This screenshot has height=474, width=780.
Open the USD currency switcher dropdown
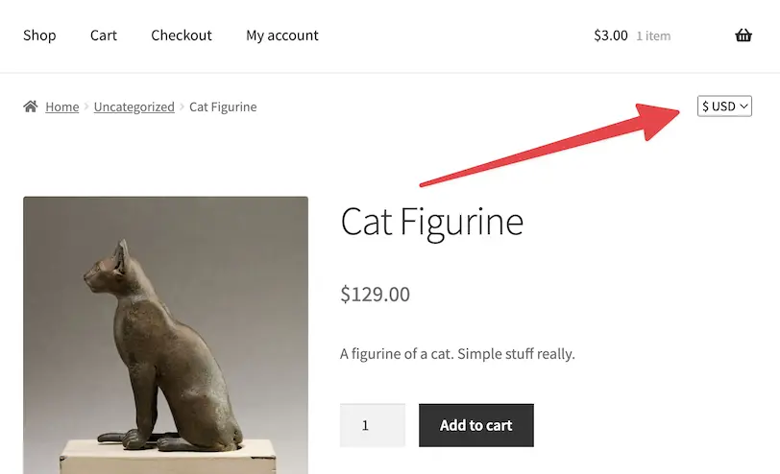coord(724,107)
